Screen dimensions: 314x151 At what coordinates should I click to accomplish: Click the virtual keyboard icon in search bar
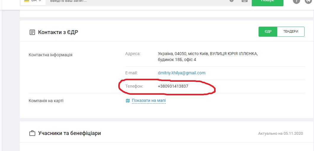point(244,1)
